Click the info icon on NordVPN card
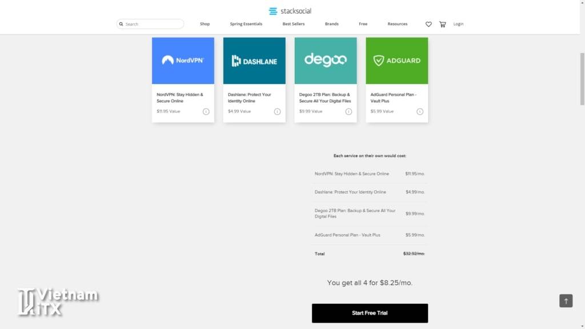The image size is (585, 329). [x=206, y=111]
